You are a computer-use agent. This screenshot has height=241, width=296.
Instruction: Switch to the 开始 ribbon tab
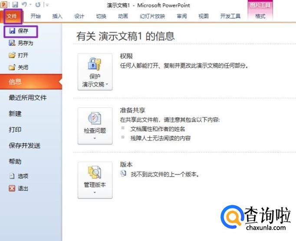tap(36, 16)
